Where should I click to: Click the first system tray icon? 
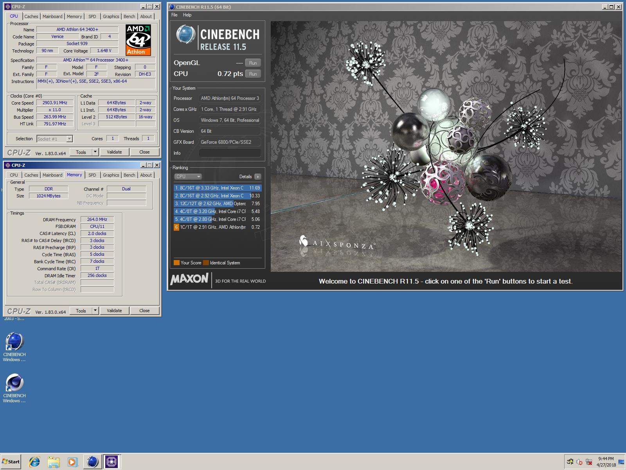pos(570,462)
